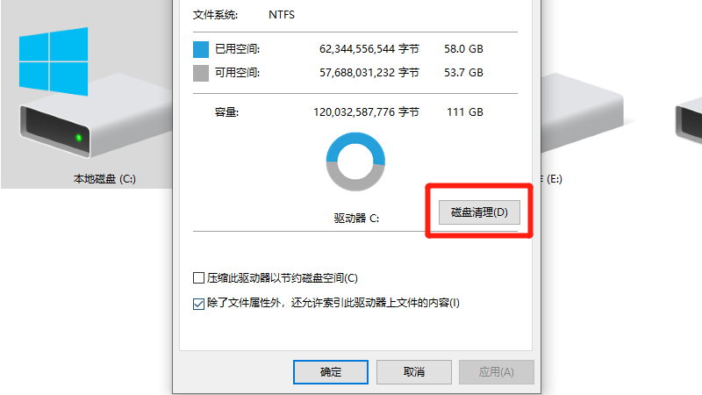Click the (E:) drive name label

(552, 179)
